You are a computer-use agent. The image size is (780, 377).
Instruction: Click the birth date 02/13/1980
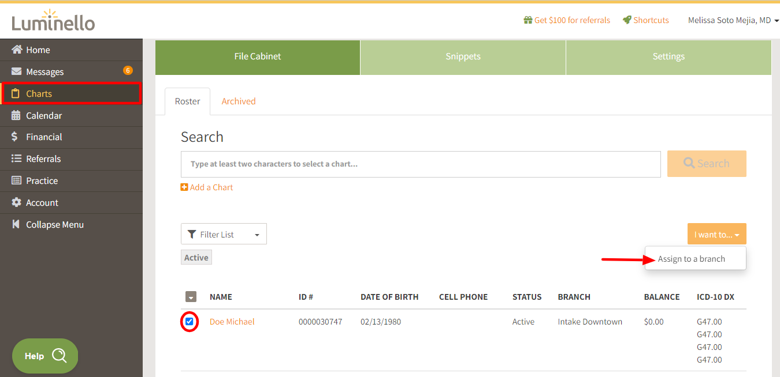(x=381, y=322)
